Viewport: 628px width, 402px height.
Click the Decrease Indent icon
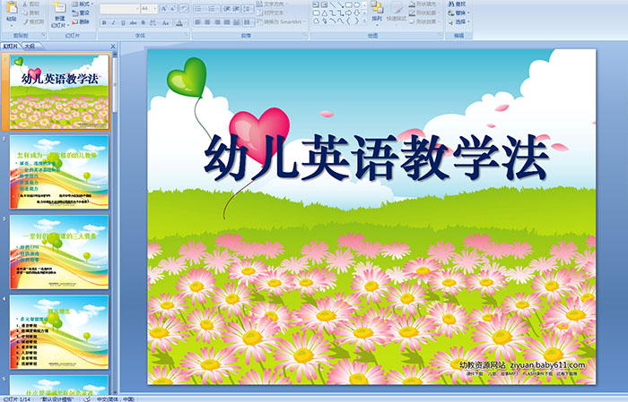coord(227,9)
